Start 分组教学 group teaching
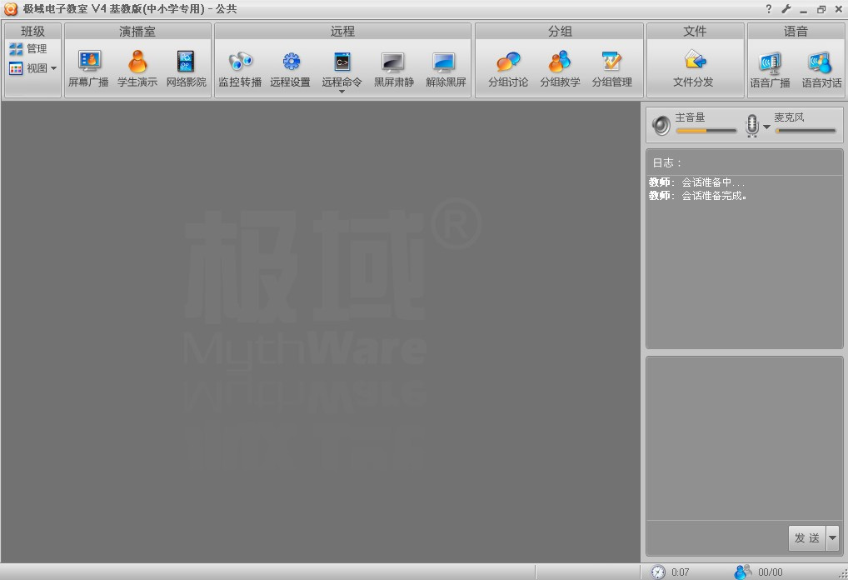 (560, 67)
